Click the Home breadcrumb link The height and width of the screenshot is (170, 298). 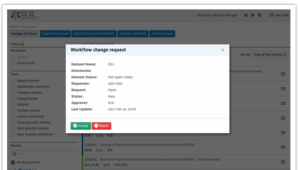coord(13,26)
